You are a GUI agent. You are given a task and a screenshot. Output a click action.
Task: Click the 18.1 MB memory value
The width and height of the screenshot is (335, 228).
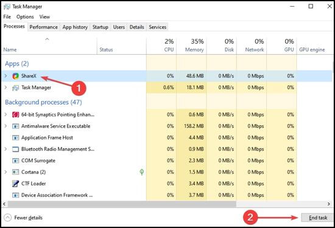(x=195, y=88)
